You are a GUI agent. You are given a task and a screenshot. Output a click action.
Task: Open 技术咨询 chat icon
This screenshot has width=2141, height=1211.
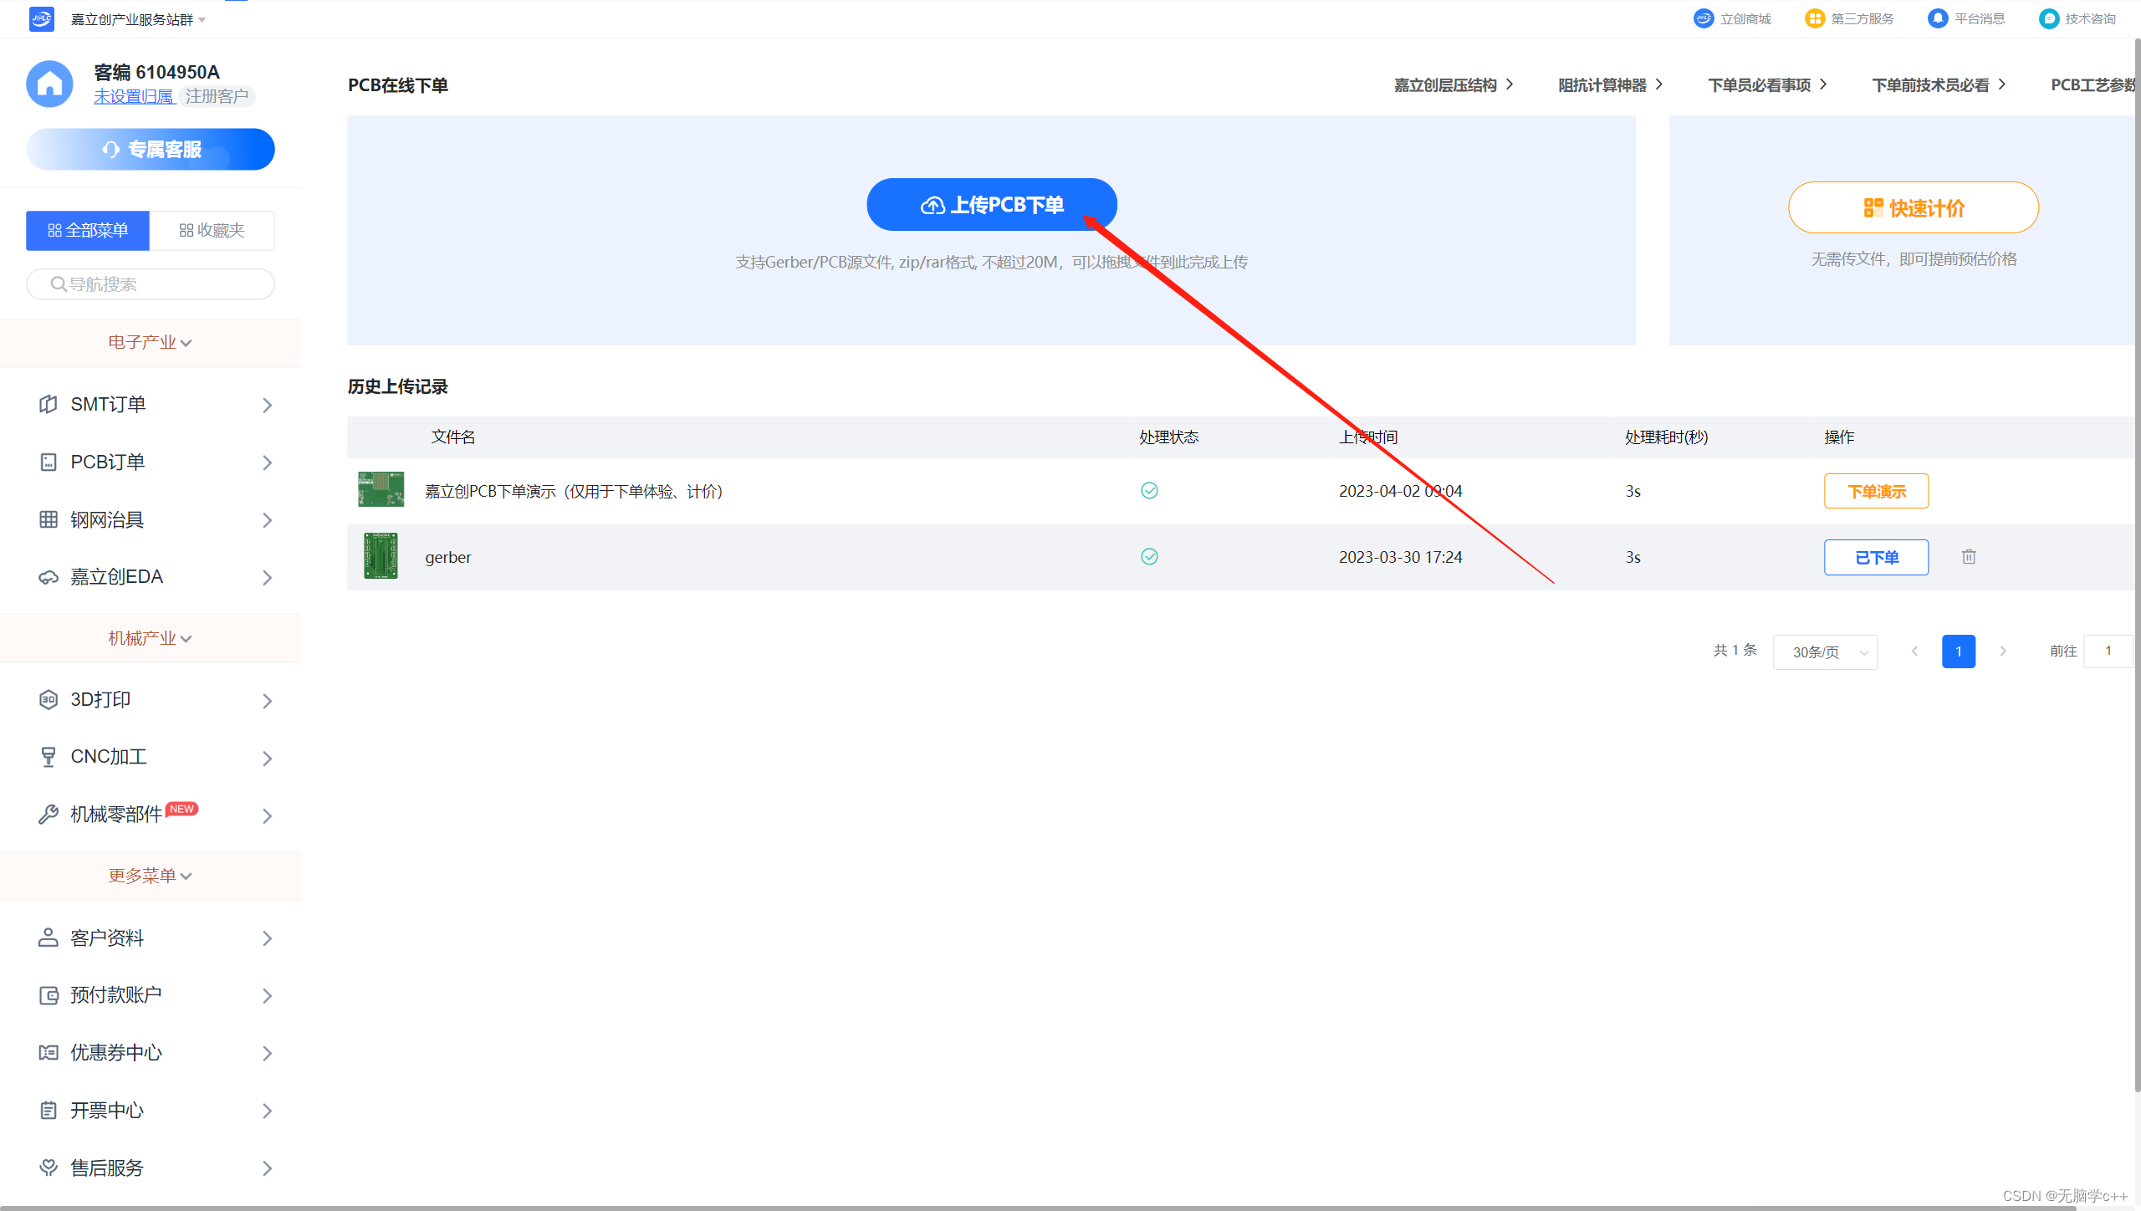pyautogui.click(x=2048, y=18)
